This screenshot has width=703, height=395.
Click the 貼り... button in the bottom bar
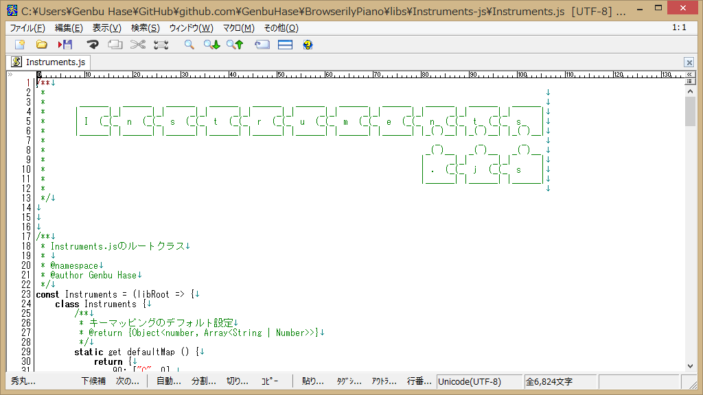313,381
